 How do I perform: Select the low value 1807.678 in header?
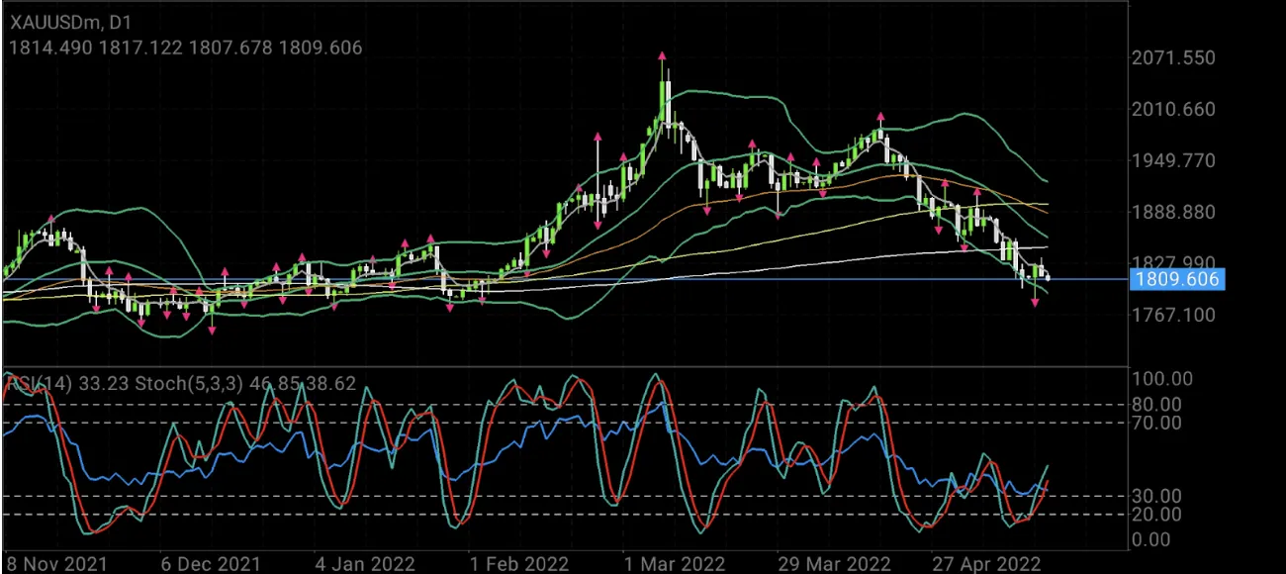(x=230, y=48)
